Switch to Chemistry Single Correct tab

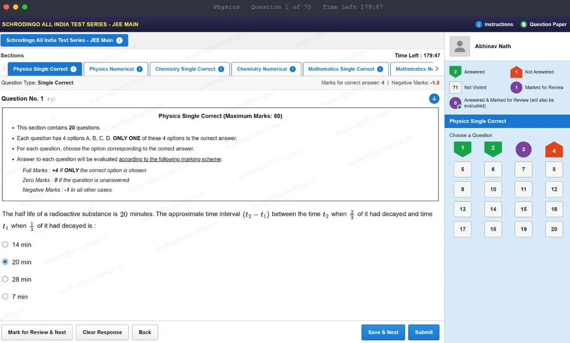point(190,69)
